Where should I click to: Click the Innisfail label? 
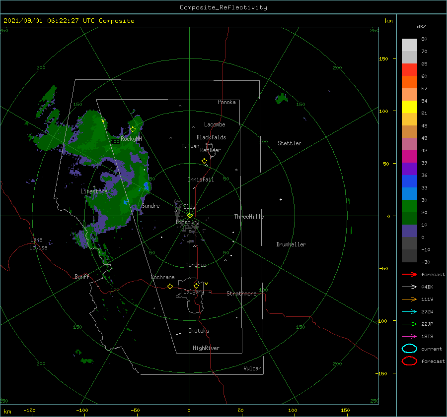(x=201, y=179)
